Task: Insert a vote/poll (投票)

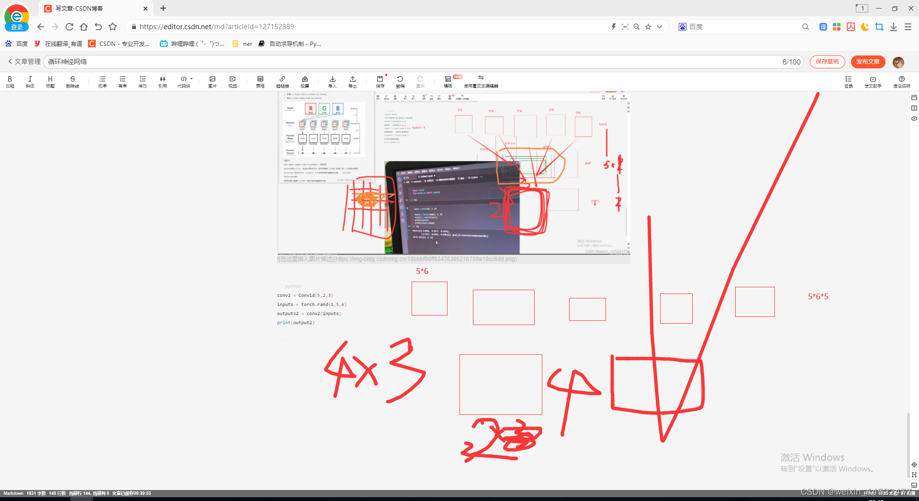Action: 305,81
